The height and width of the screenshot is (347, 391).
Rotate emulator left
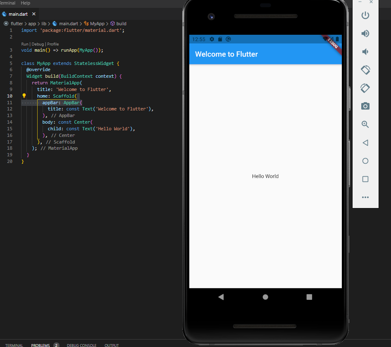coord(365,70)
